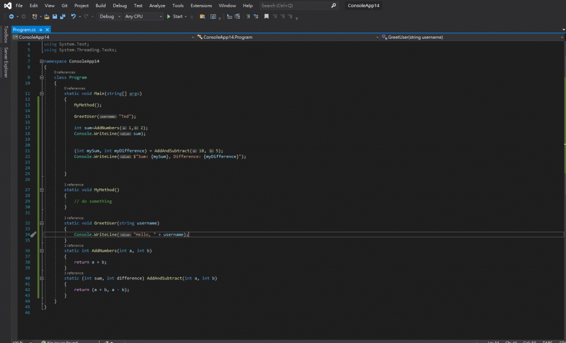566x343 pixels.
Task: Undo the last edit with the Undo arrow
Action: pos(74,17)
